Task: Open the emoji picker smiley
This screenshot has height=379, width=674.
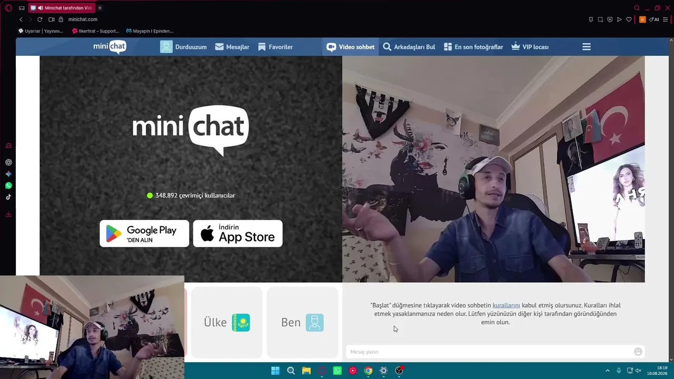Action: click(638, 352)
